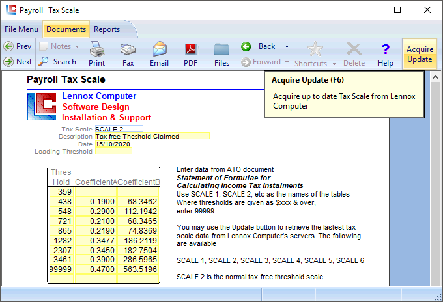
Task: Expand the Shortcuts dropdown arrow
Action: (334, 64)
